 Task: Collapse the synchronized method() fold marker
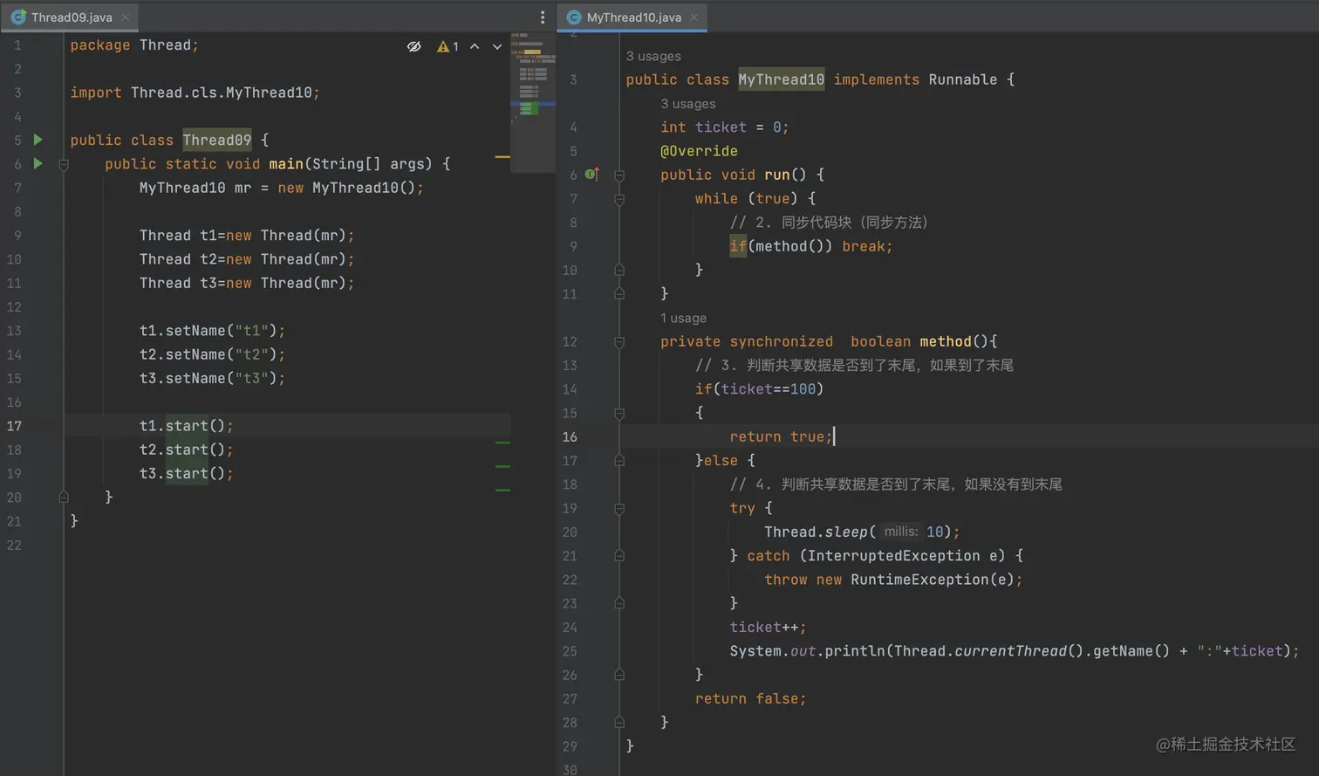tap(619, 342)
